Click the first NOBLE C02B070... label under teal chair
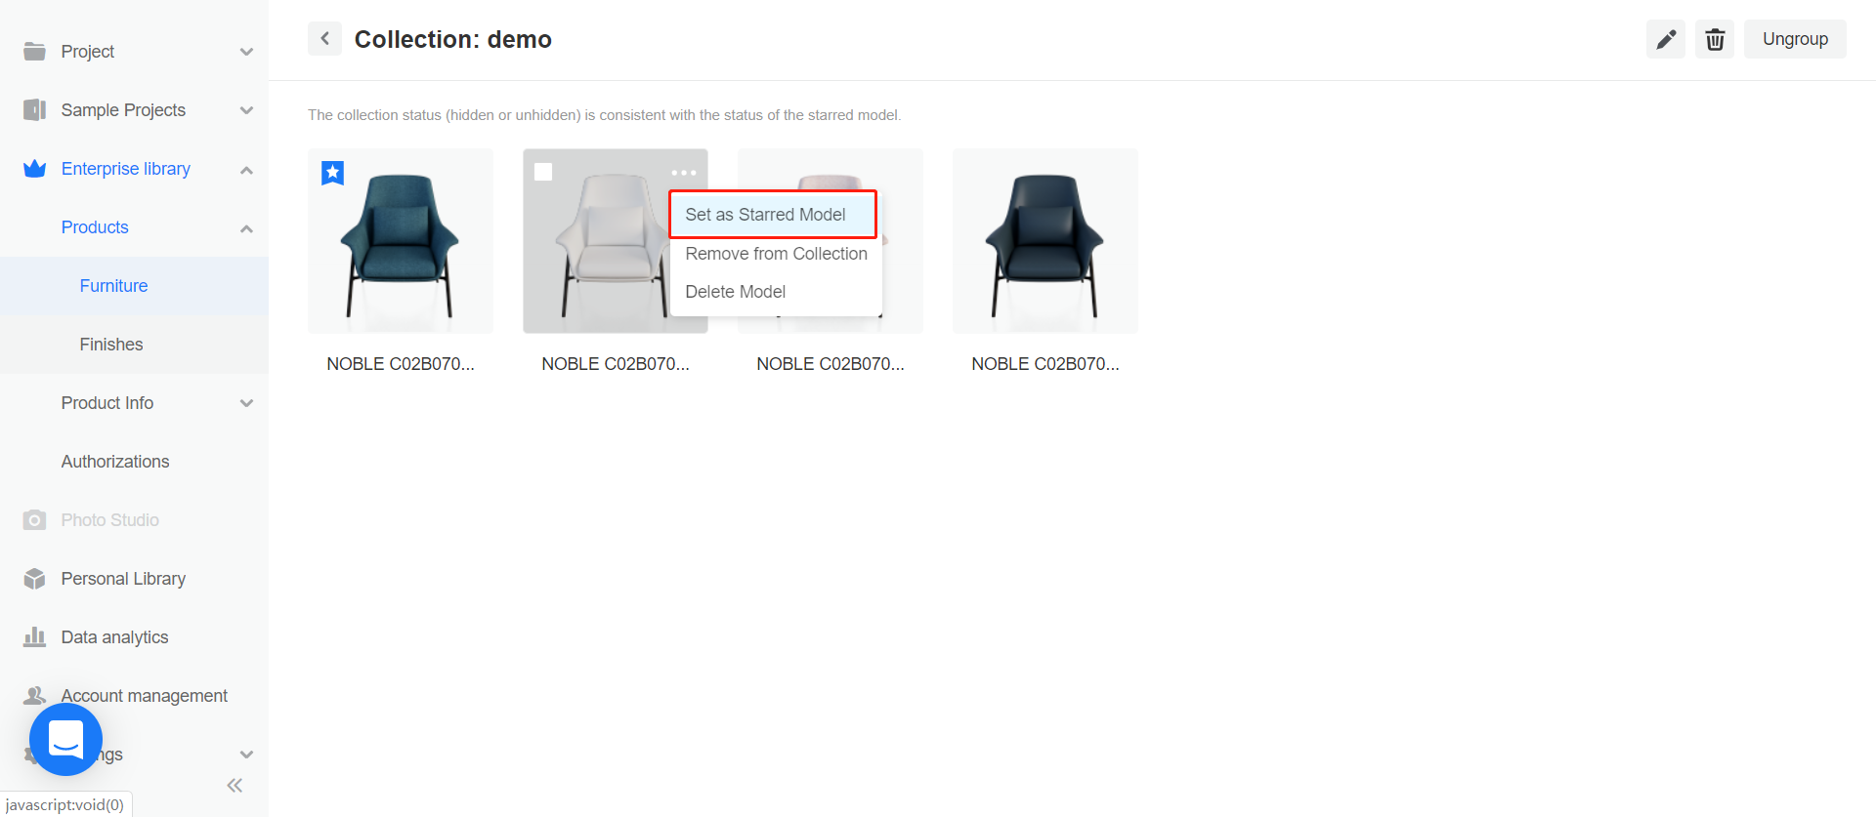This screenshot has height=817, width=1876. (x=401, y=364)
